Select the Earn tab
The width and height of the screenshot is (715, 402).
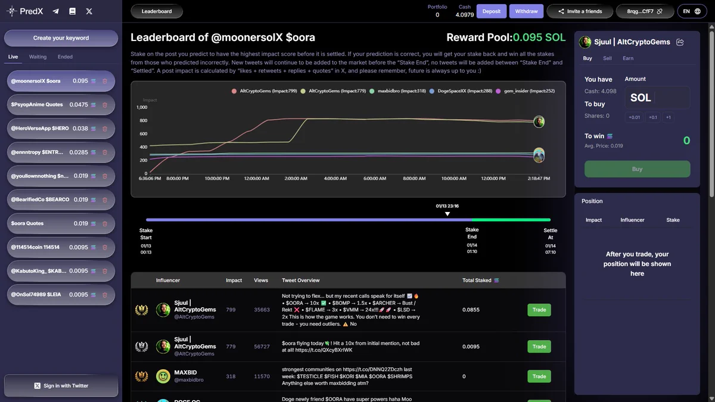[x=628, y=58]
